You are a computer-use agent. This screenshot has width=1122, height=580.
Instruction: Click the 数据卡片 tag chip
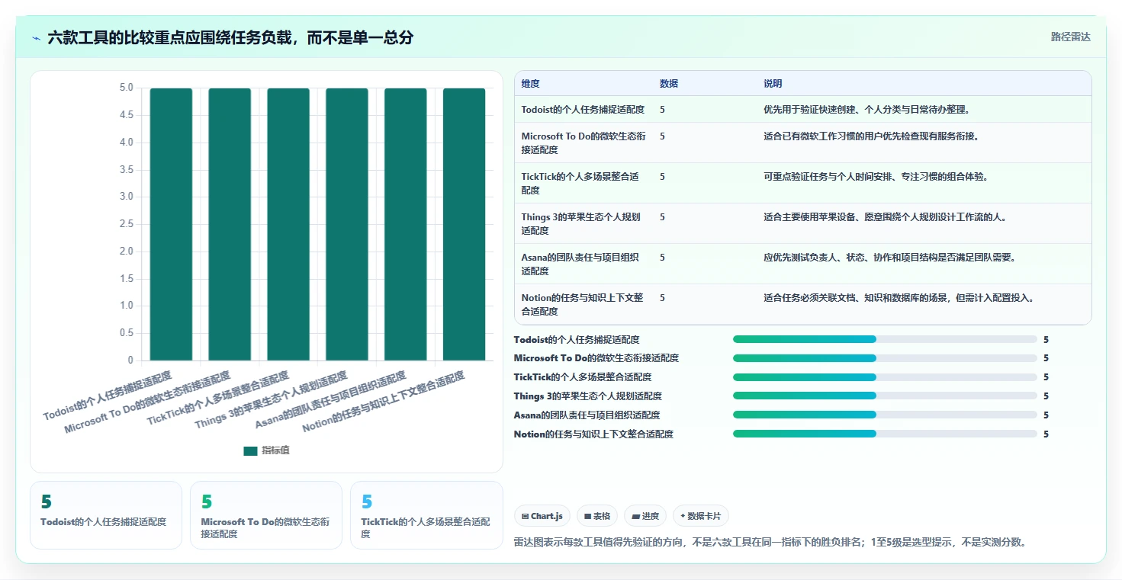(x=700, y=516)
